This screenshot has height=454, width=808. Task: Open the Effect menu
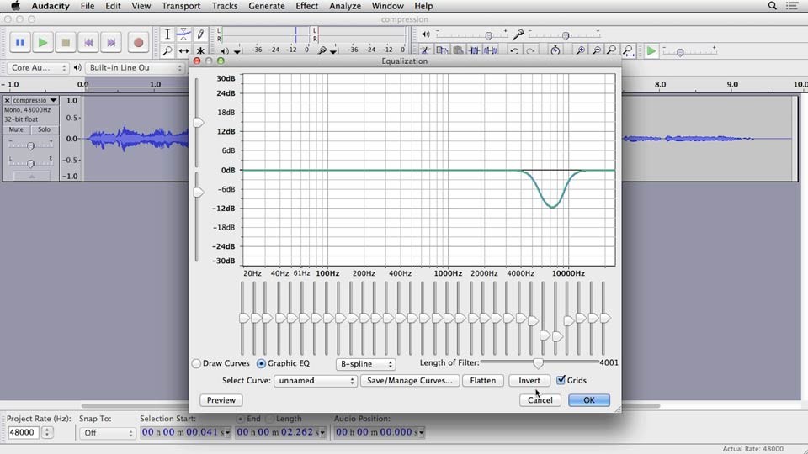(x=306, y=6)
